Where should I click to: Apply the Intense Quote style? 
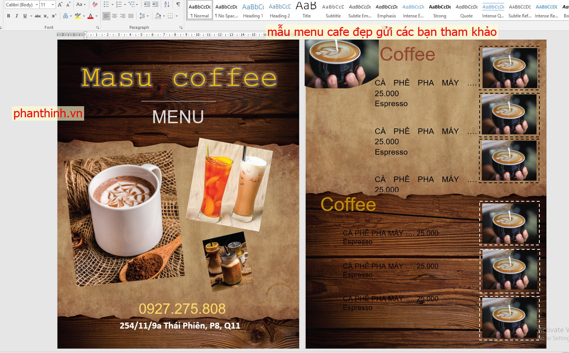point(493,10)
